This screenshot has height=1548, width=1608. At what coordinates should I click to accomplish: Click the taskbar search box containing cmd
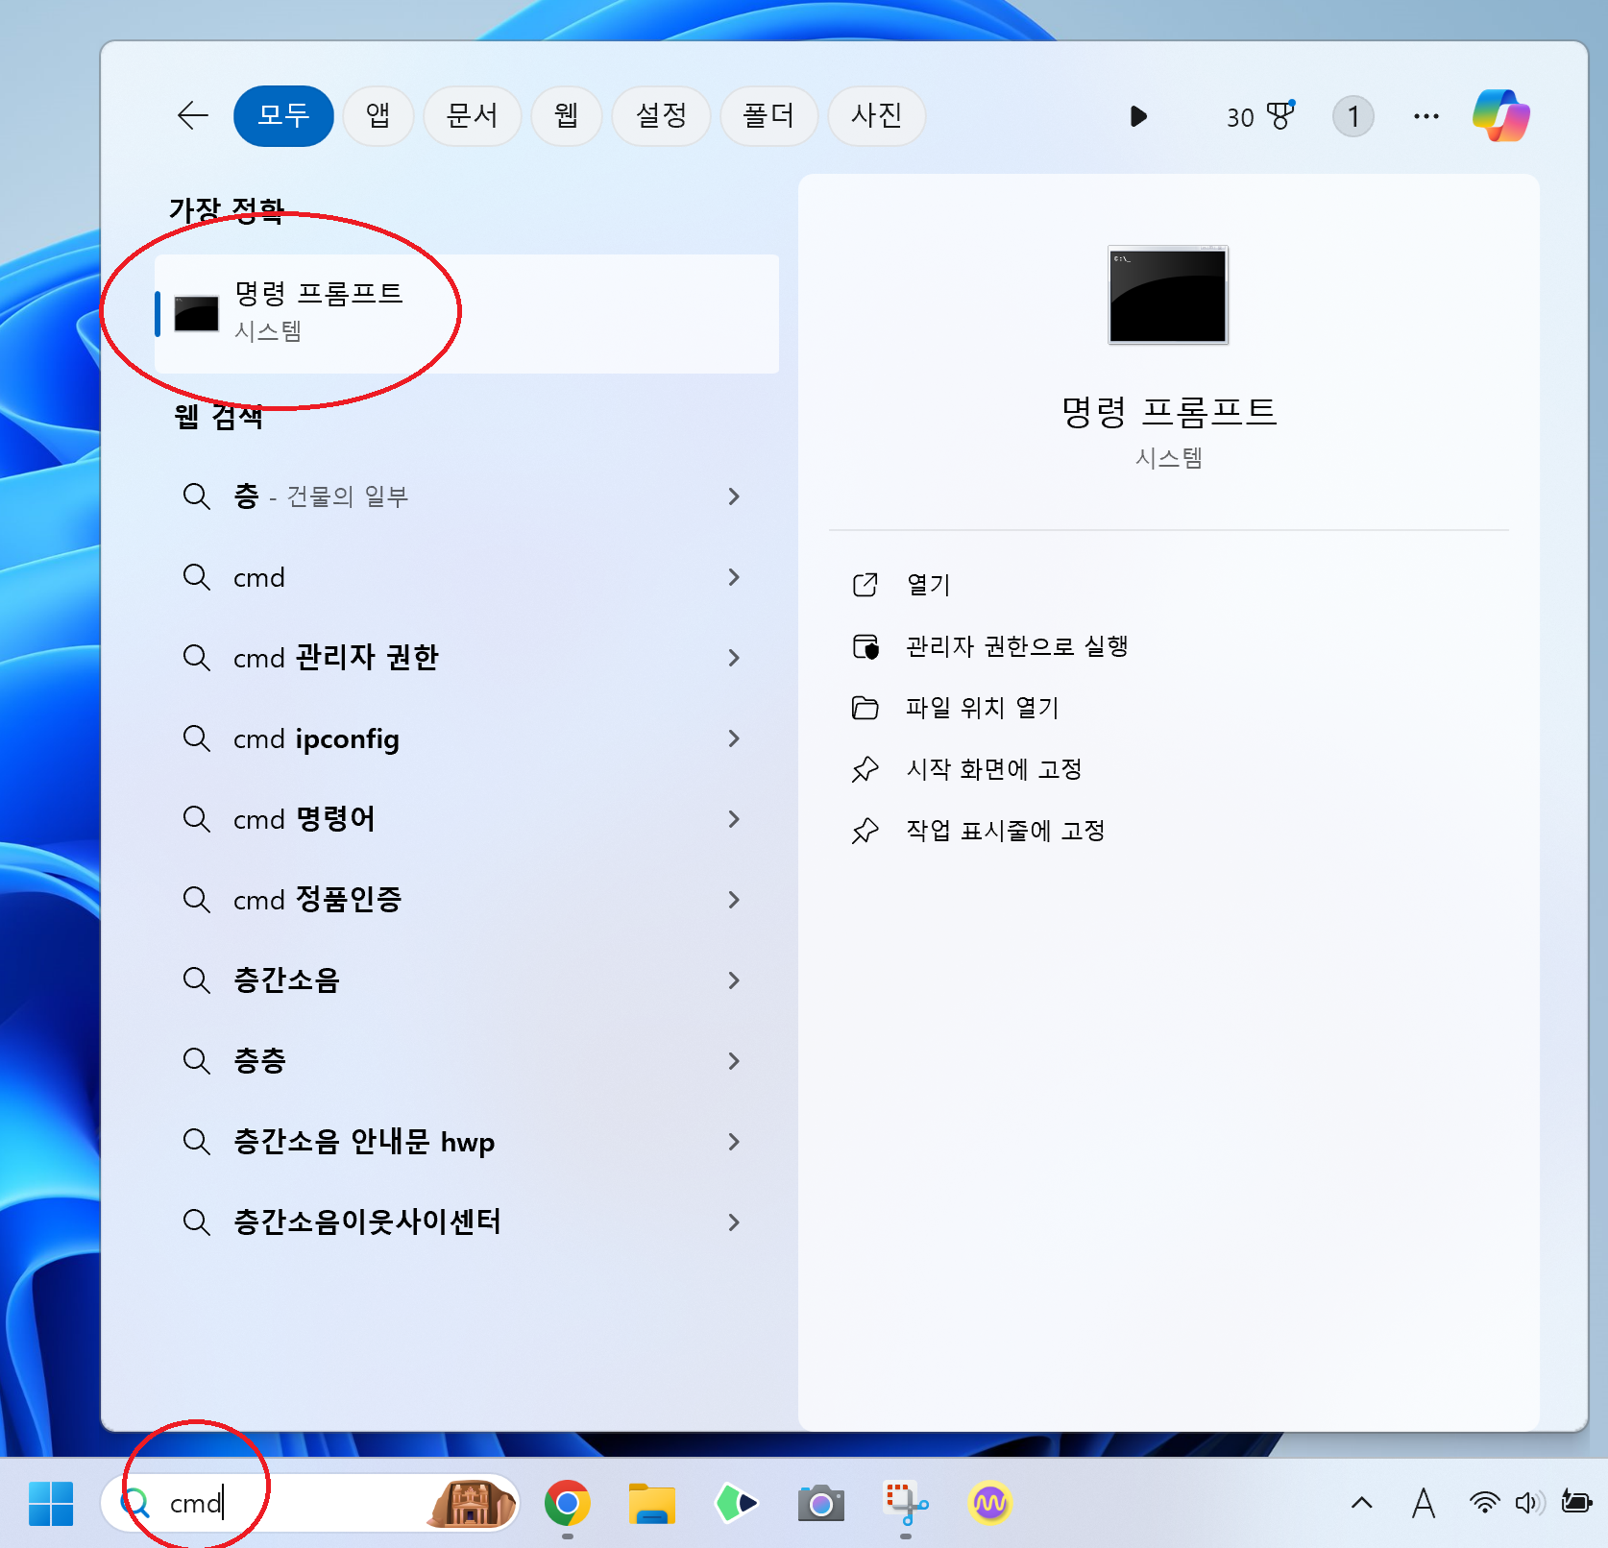click(309, 1503)
